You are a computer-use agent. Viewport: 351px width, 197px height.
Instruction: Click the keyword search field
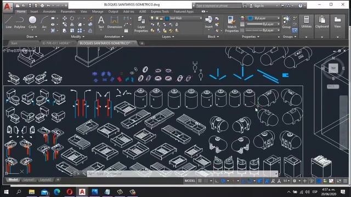click(x=218, y=5)
